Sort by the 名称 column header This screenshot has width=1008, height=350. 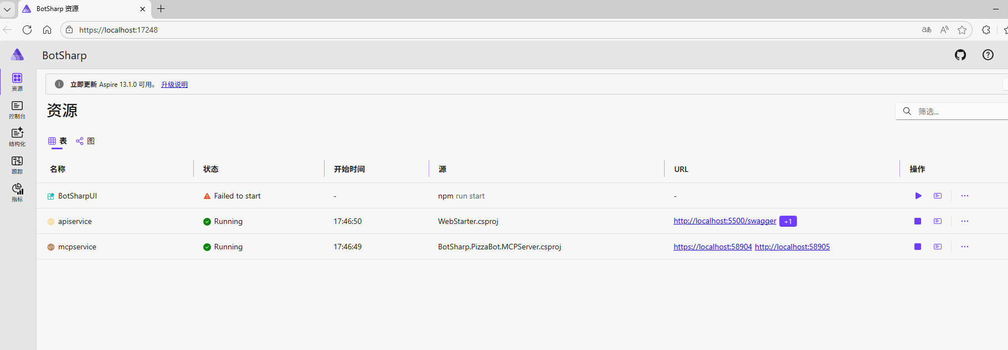58,169
